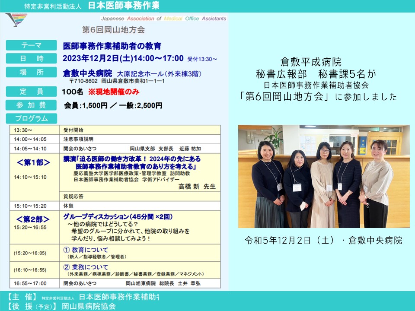Click the address line starting '〒710-8602'
415x311 pixels.
pos(117,81)
